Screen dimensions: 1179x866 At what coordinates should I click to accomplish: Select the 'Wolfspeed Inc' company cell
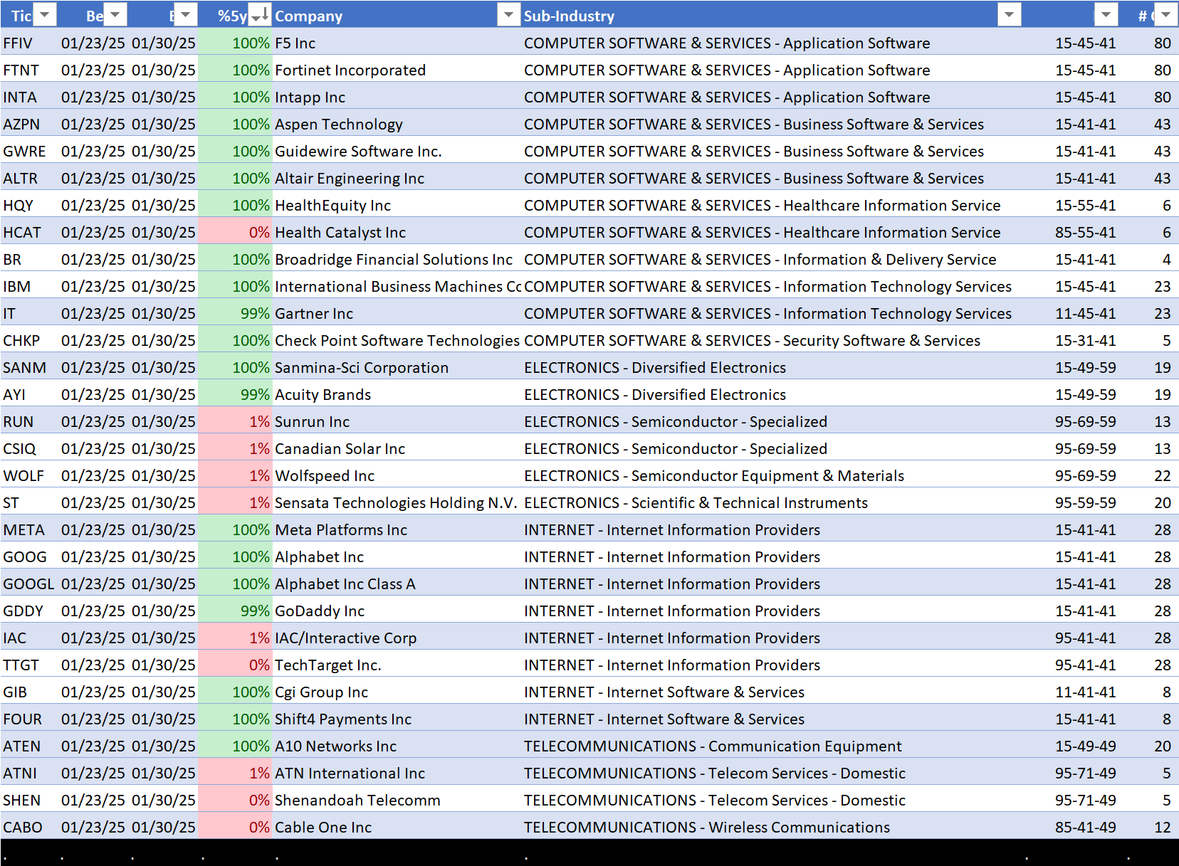(397, 475)
